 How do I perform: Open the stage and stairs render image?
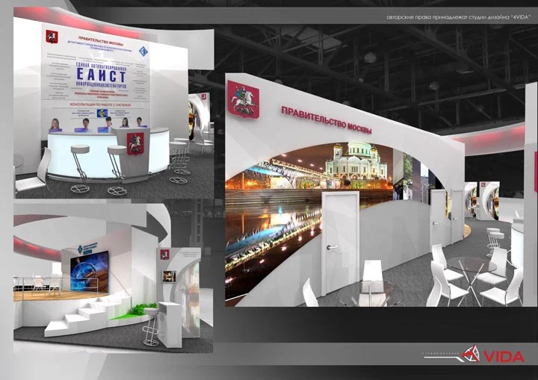(114, 278)
